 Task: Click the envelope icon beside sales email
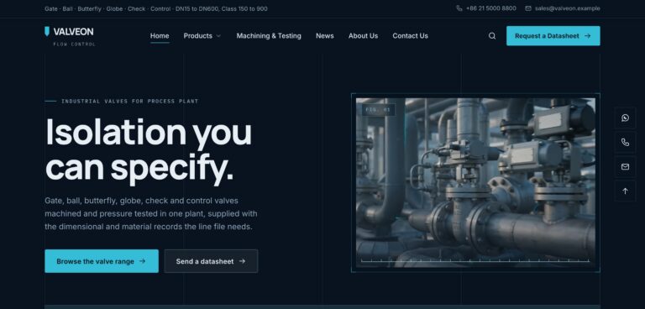coord(528,8)
